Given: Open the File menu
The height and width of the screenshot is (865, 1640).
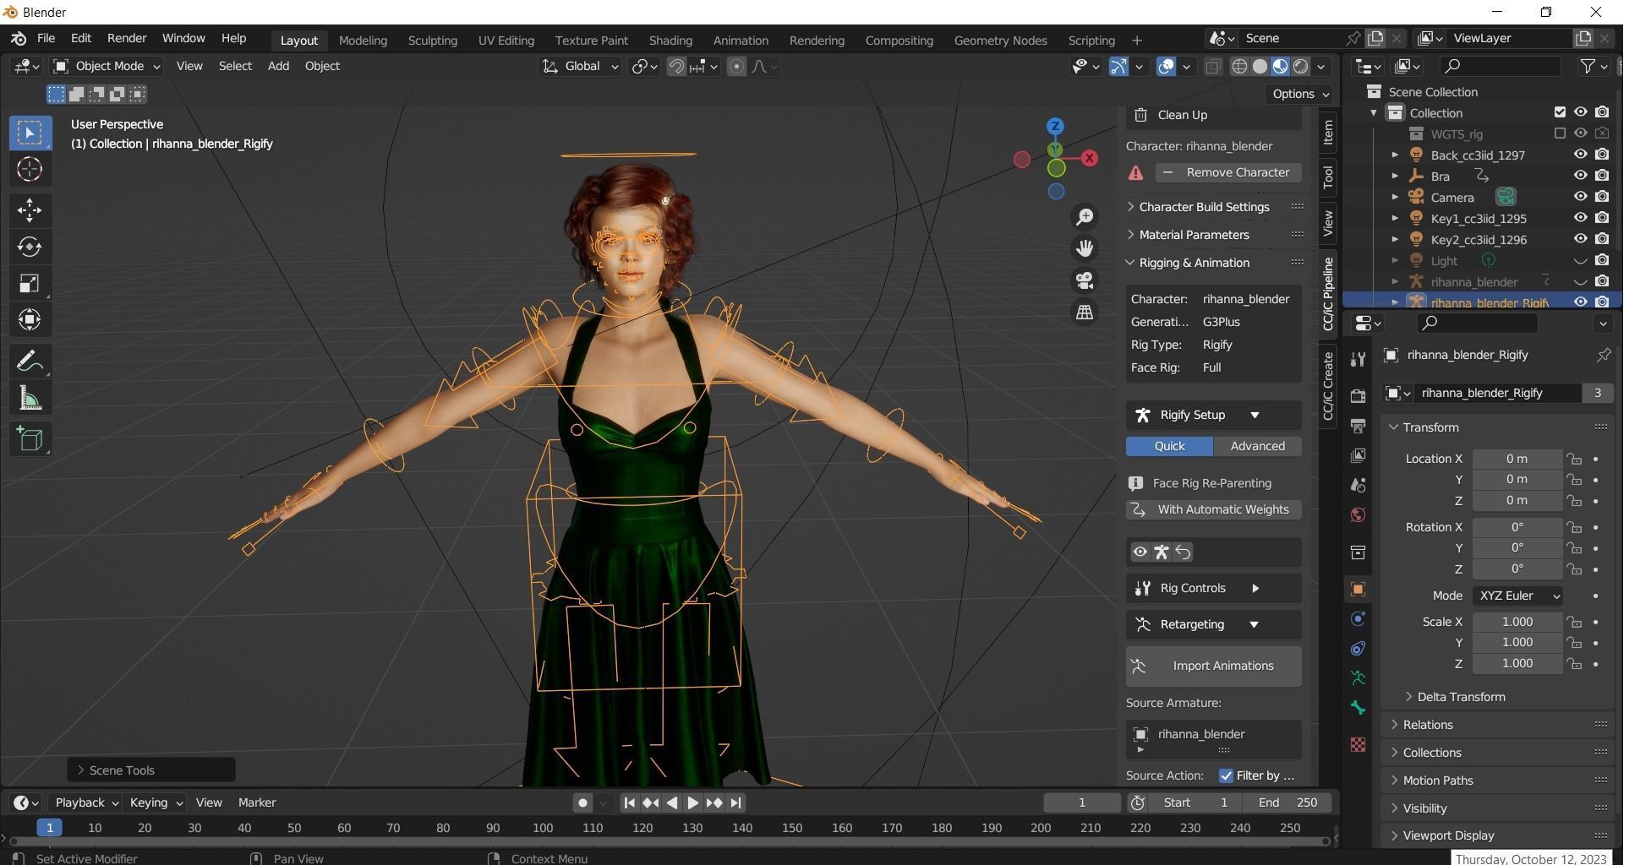Looking at the screenshot, I should (x=46, y=39).
